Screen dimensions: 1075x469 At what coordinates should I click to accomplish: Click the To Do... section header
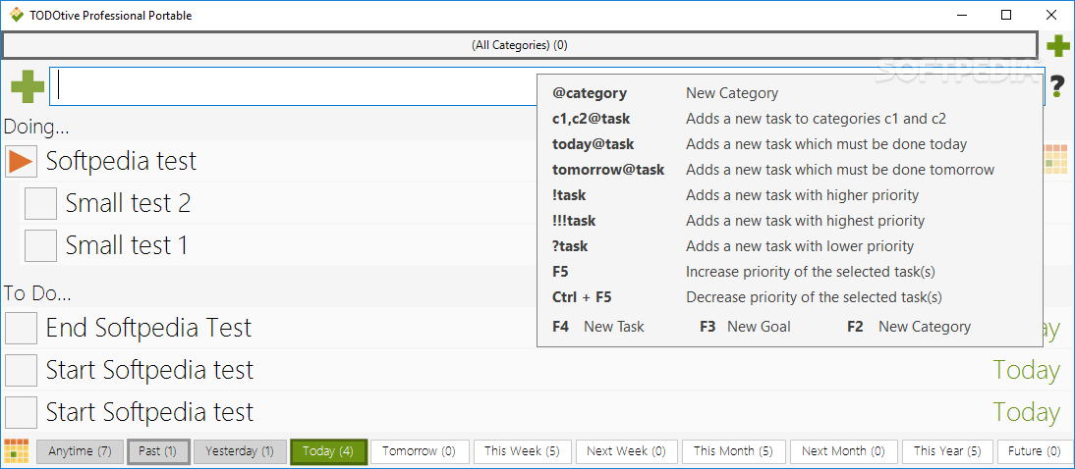(37, 293)
